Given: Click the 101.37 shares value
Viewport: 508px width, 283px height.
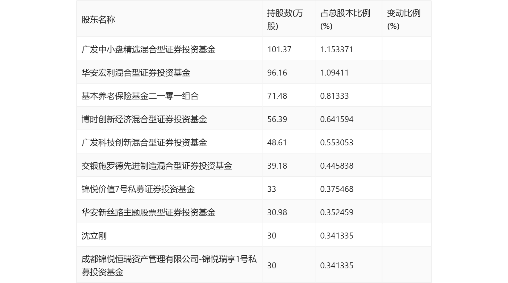Looking at the screenshot, I should pos(279,49).
